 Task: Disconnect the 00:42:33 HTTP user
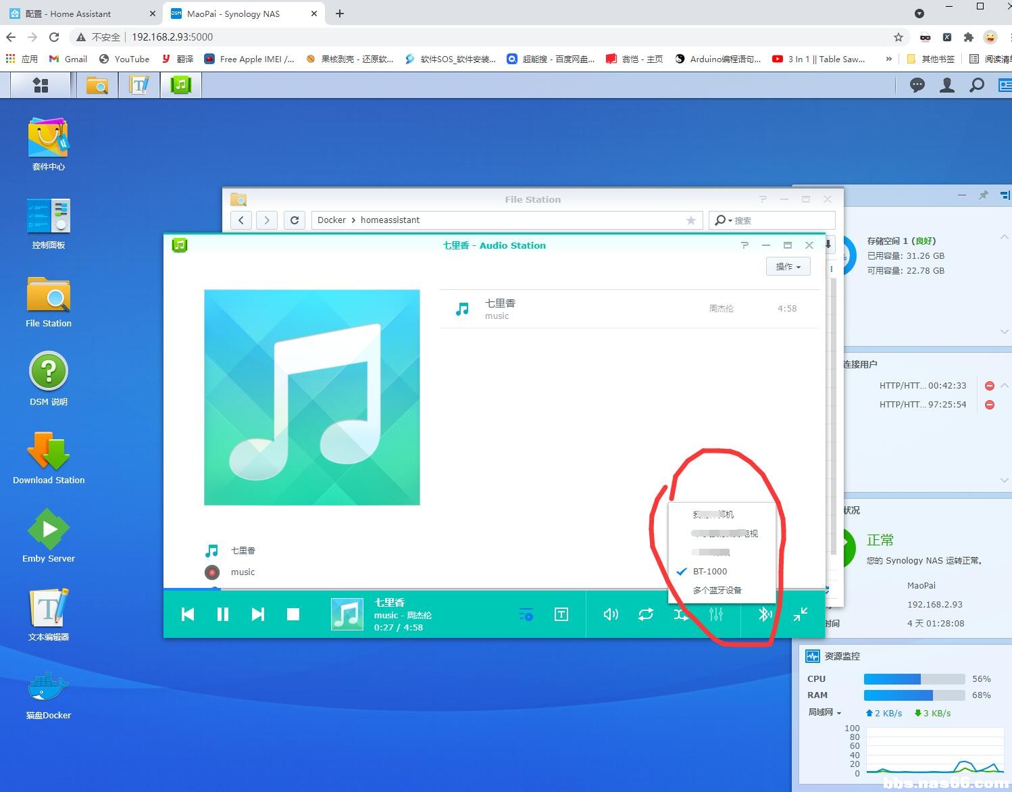(990, 386)
